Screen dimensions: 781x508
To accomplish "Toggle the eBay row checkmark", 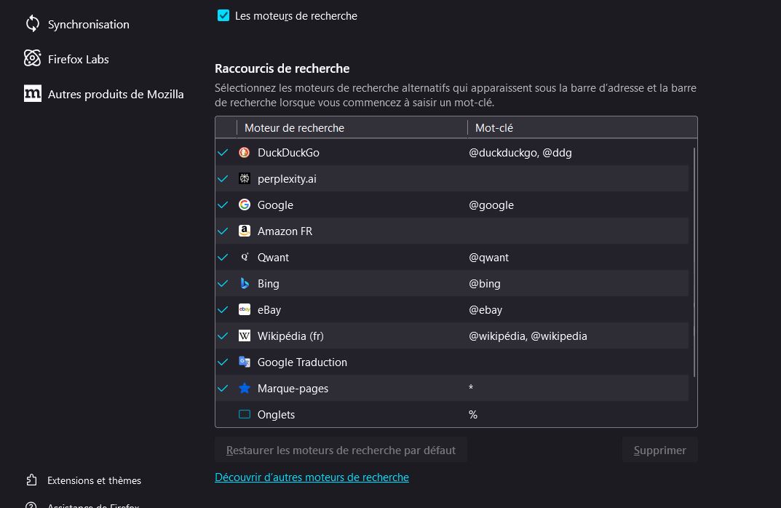I will point(223,309).
